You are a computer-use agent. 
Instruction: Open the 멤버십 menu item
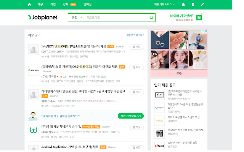coord(87,4)
